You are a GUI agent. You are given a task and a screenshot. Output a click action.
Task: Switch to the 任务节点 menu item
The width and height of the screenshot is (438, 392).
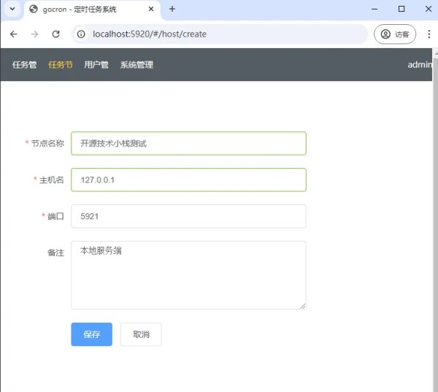(x=61, y=65)
